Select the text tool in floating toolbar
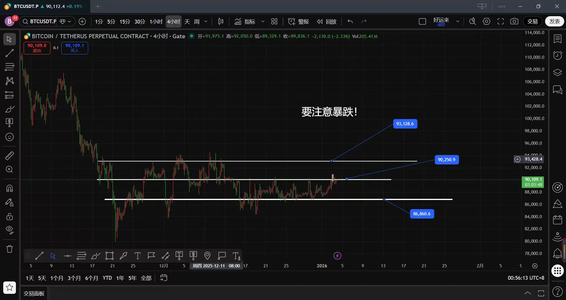 pyautogui.click(x=137, y=256)
